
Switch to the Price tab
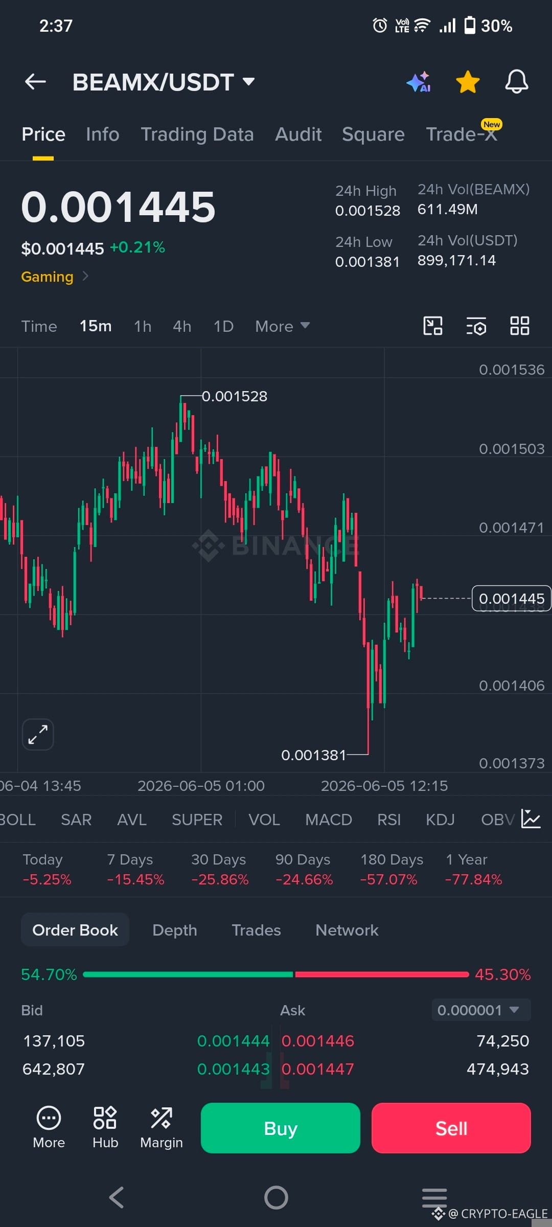[x=43, y=134]
